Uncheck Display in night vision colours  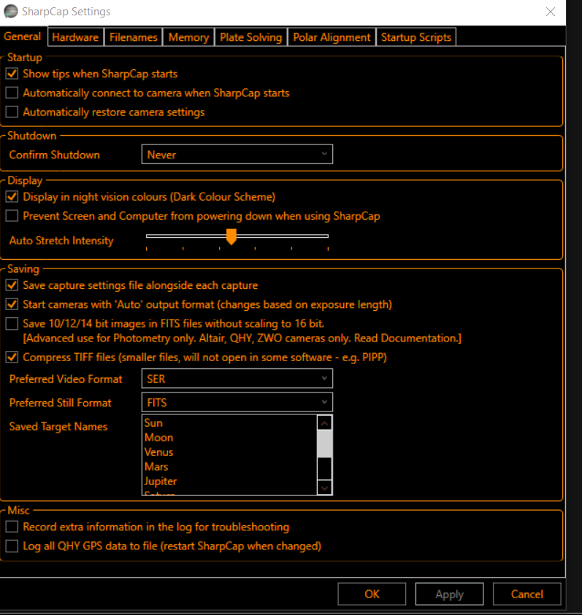click(x=12, y=197)
